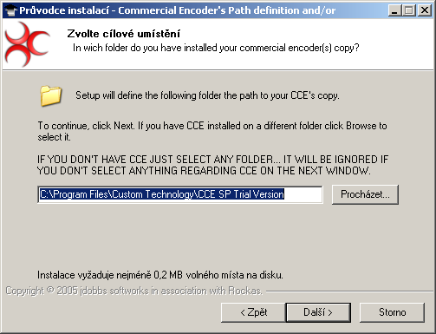Go back with the < Zpět button
The height and width of the screenshot is (334, 436).
[x=253, y=312]
